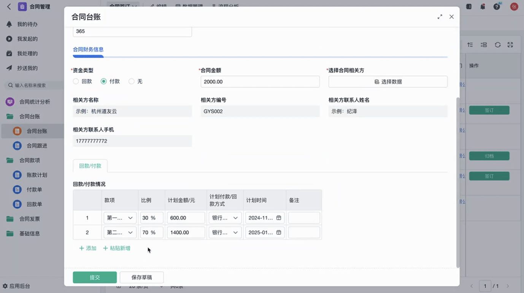Viewport: 524px width, 293px height.
Task: Click the fullscreen icon in the table toolbar
Action: [510, 45]
